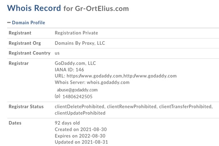Click the Domain Profile heading text

pyautogui.click(x=29, y=23)
